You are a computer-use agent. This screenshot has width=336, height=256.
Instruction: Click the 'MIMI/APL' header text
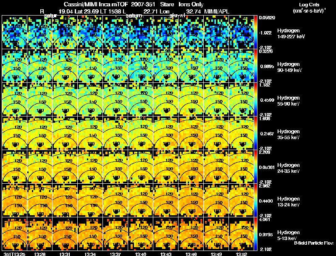pos(217,12)
